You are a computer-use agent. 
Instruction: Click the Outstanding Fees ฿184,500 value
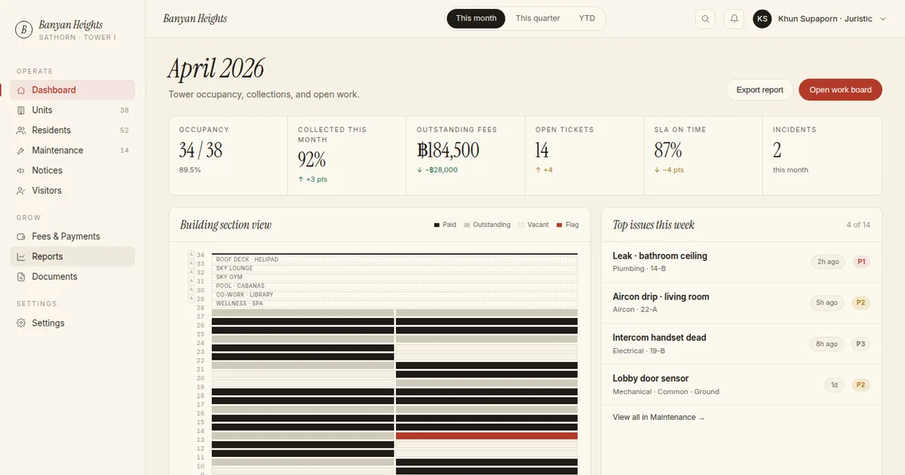448,151
